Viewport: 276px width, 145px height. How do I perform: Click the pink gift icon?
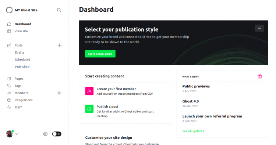(x=260, y=76)
